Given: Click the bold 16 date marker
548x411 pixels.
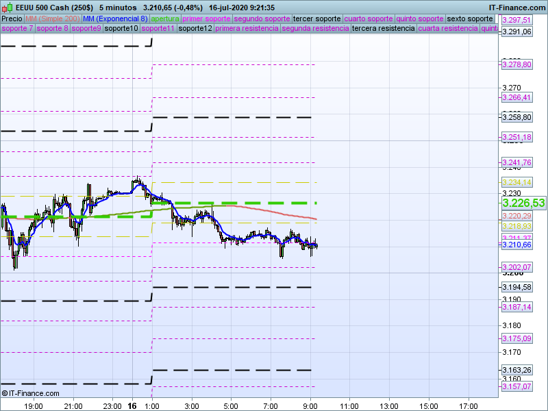Looking at the screenshot, I should pos(132,405).
